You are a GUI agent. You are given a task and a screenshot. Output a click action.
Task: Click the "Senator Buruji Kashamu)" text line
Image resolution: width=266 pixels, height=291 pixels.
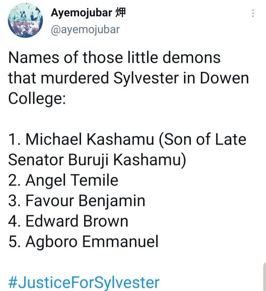[x=95, y=160]
